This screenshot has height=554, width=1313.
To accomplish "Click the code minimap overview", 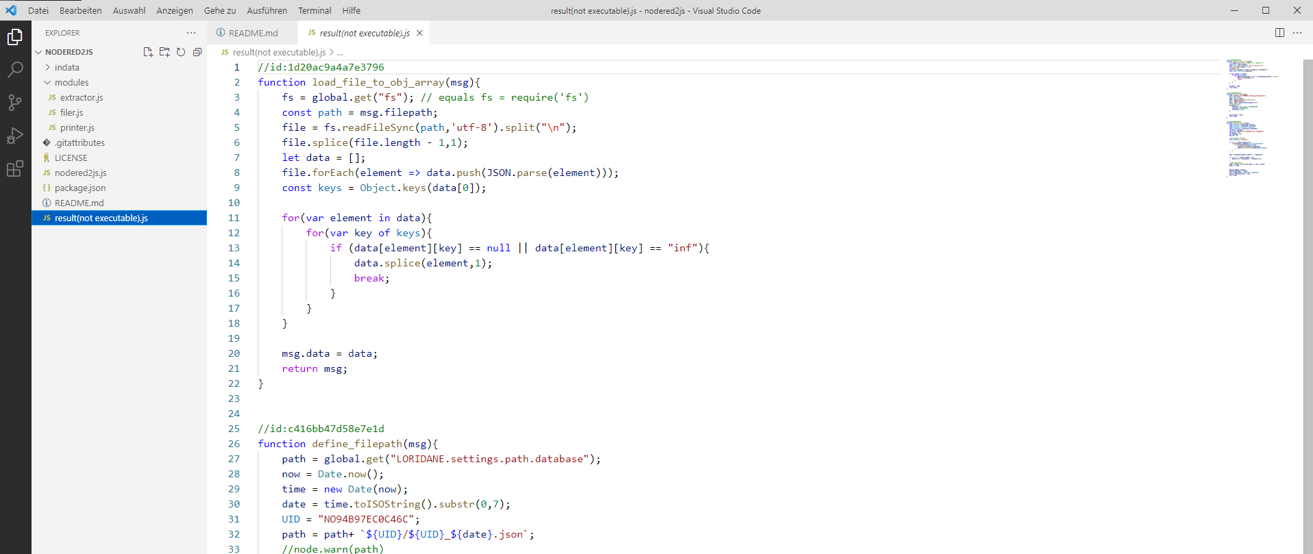I will click(x=1253, y=119).
